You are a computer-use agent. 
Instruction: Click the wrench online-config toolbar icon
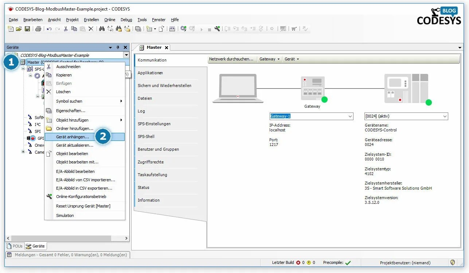coord(217,29)
